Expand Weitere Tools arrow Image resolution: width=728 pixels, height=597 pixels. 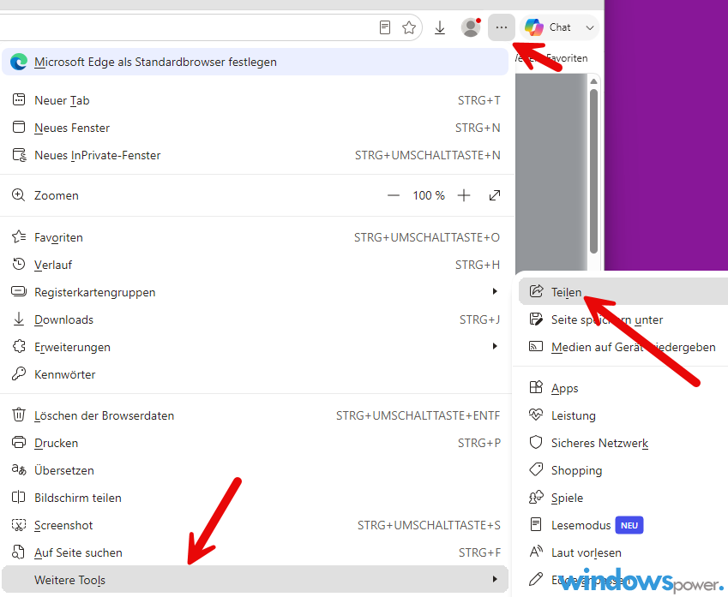[495, 579]
